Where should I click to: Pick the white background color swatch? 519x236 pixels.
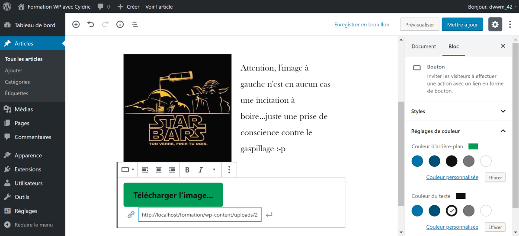coord(486,161)
